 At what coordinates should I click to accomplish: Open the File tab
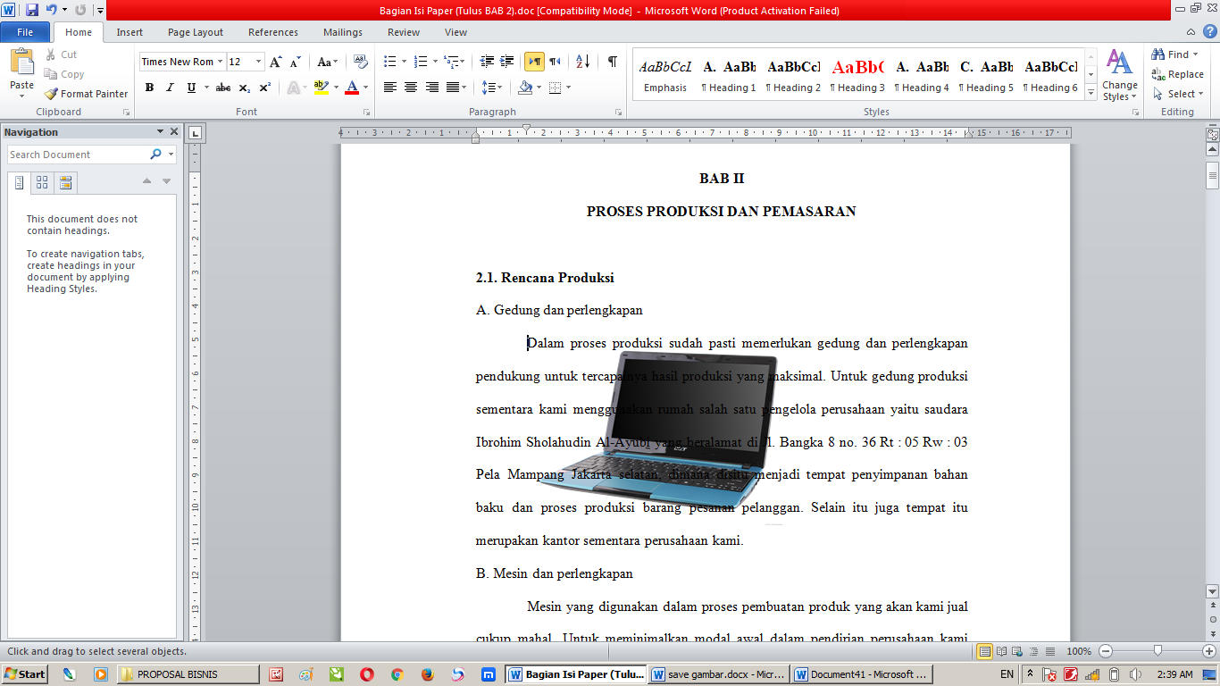[25, 32]
